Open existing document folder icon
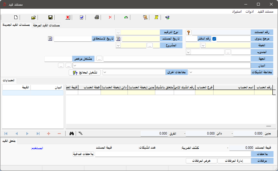278x171 pixels. [33, 17]
